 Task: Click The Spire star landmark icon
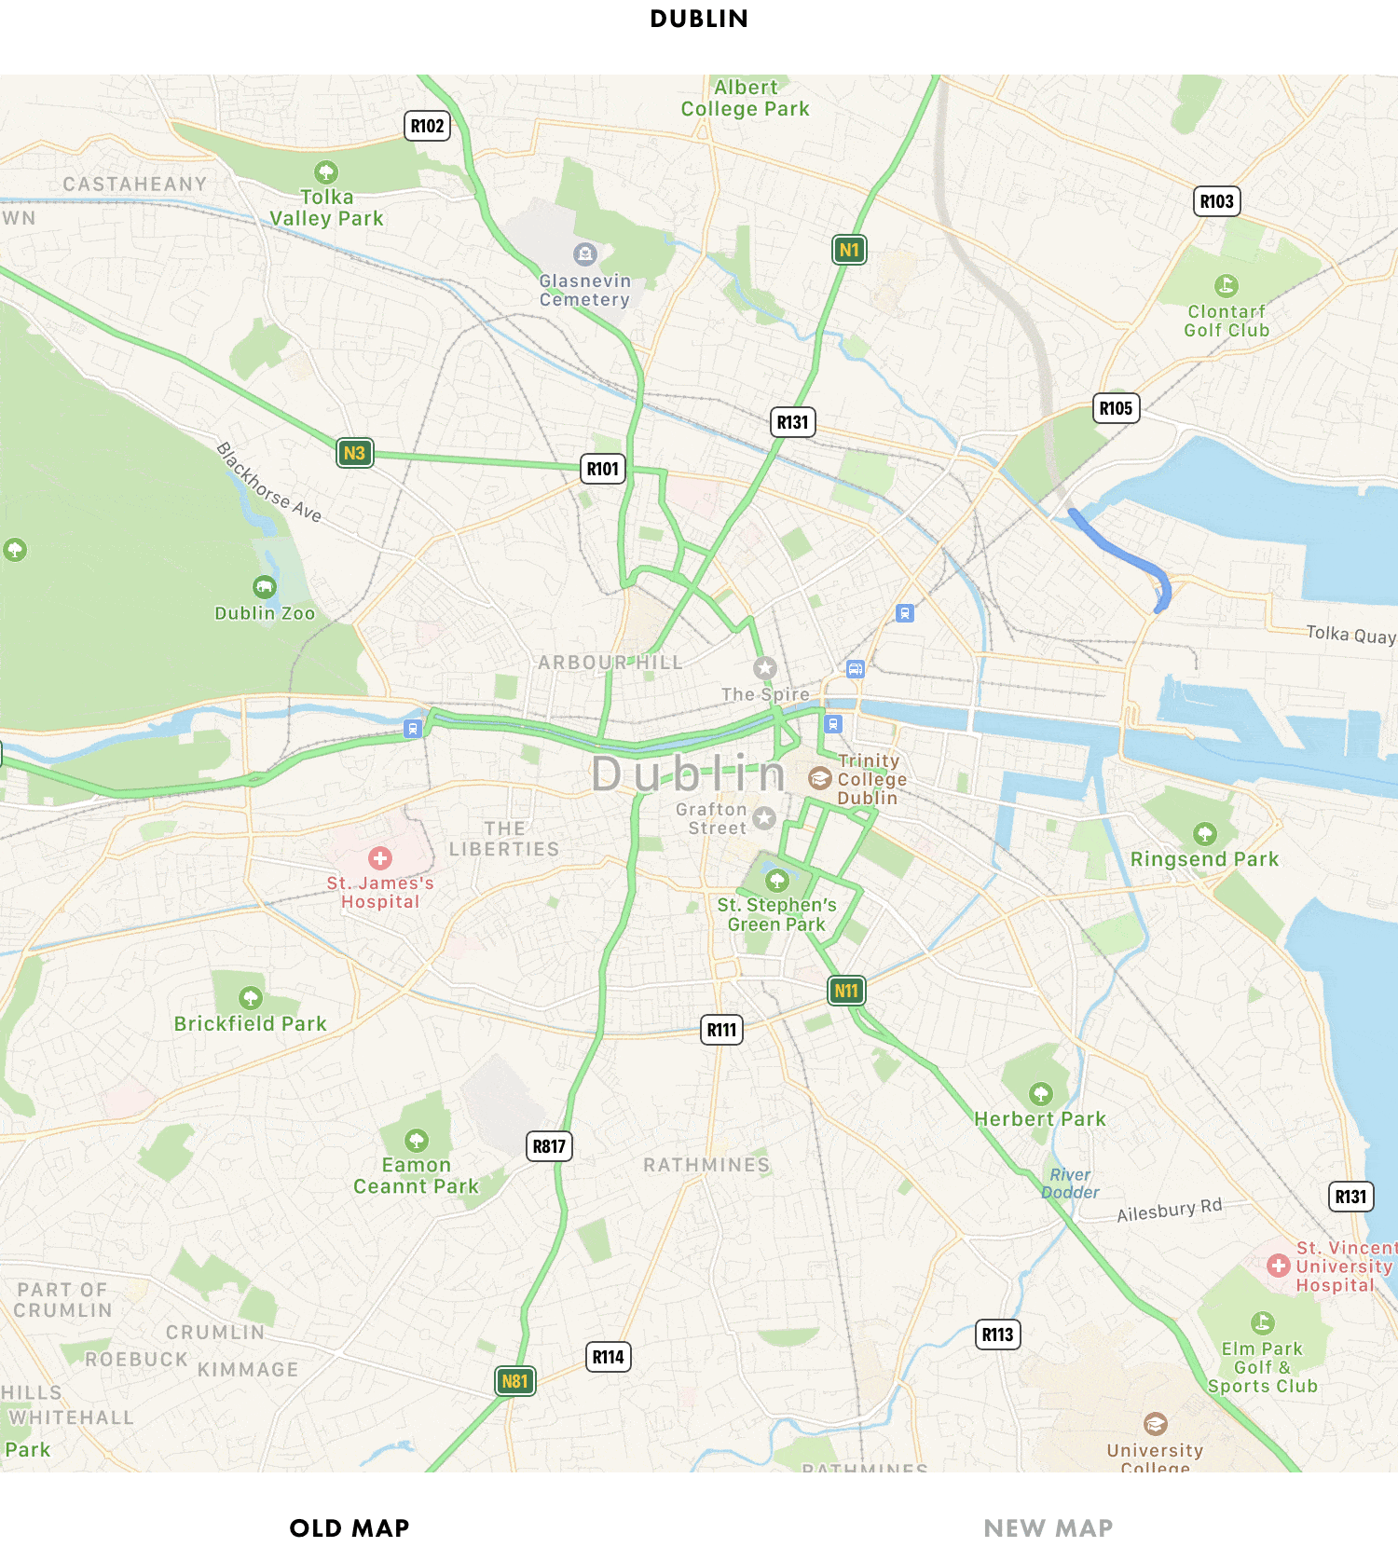pyautogui.click(x=765, y=667)
